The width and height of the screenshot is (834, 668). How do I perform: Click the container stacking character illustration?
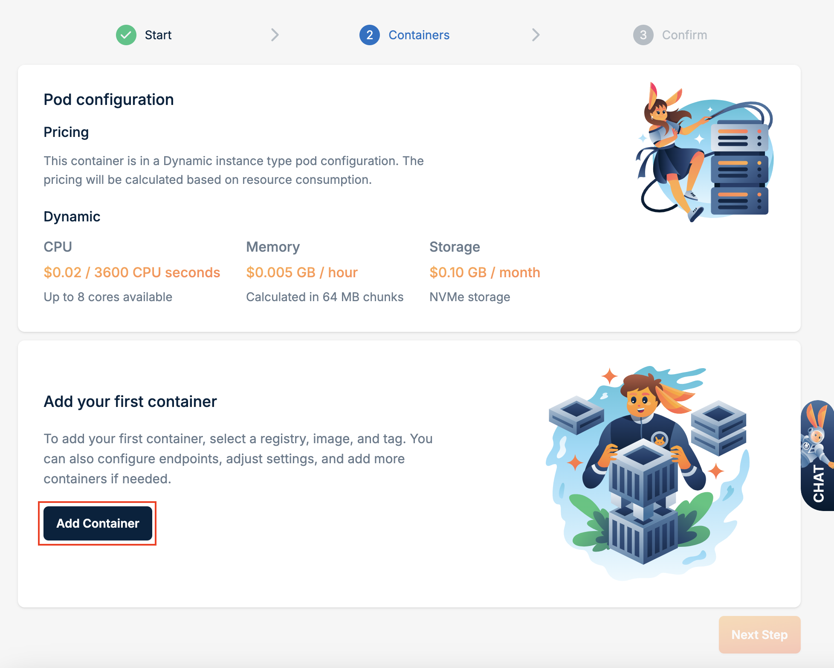(648, 471)
